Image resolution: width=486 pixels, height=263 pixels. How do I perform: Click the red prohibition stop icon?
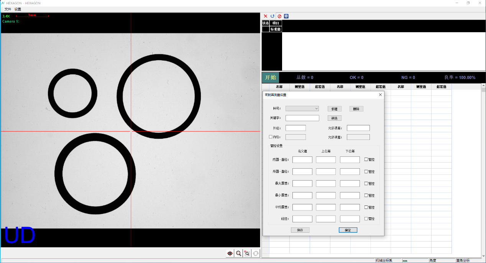click(279, 16)
